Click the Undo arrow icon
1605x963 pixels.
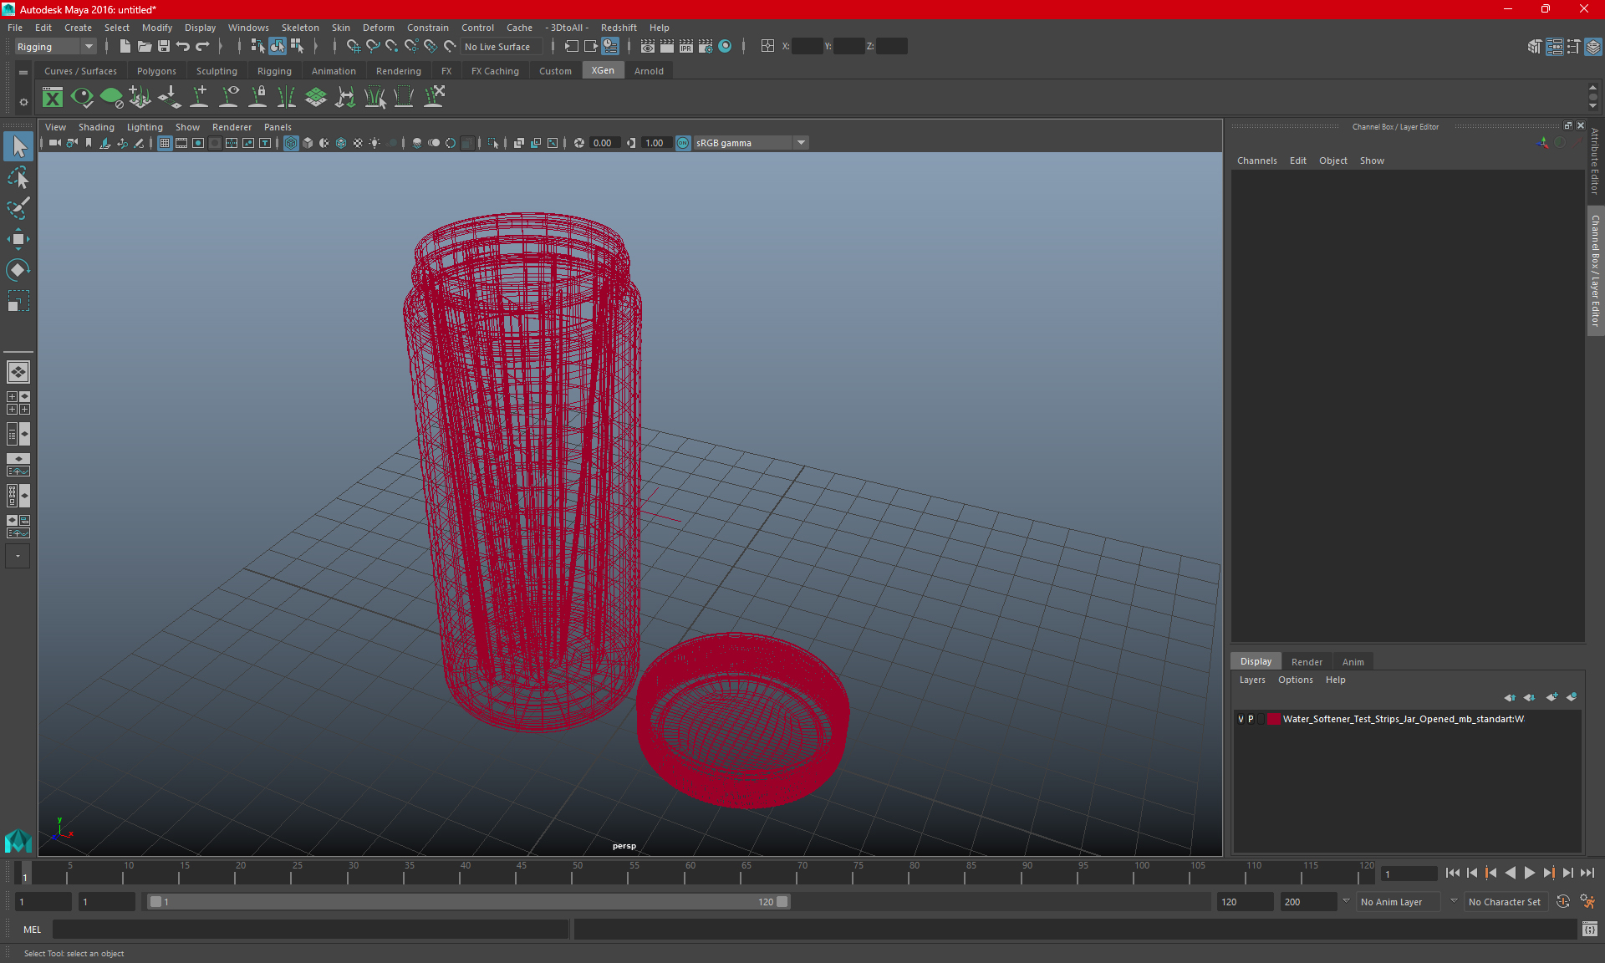[183, 47]
